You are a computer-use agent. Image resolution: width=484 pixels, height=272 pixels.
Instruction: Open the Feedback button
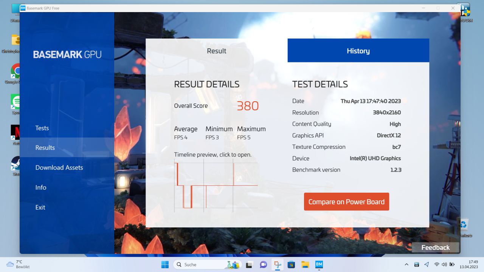click(x=435, y=247)
